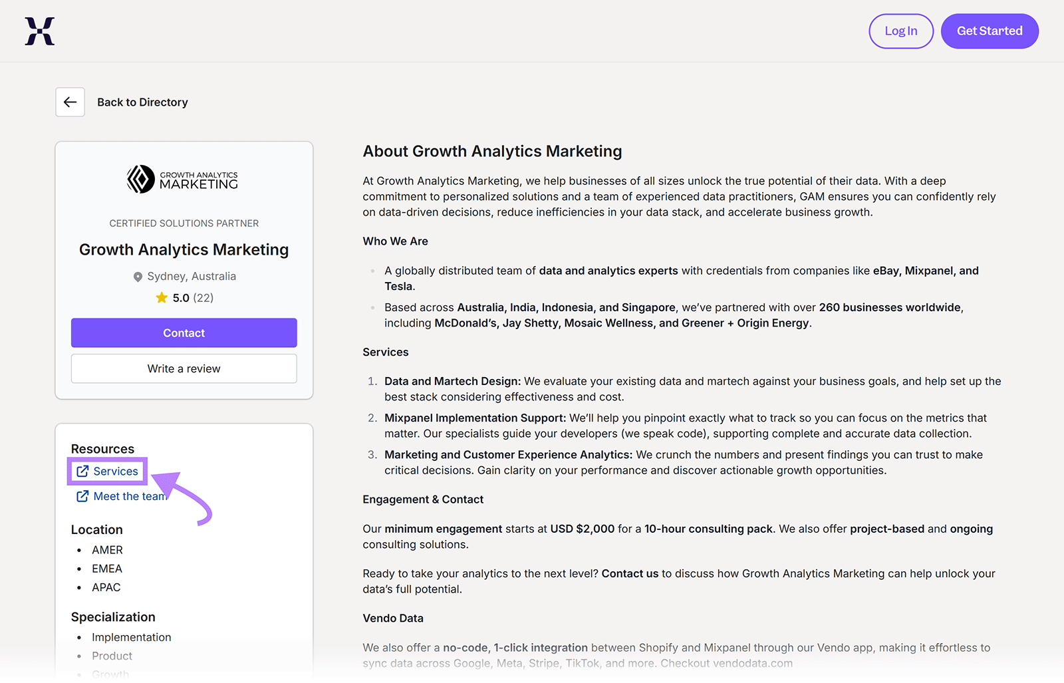Viewport: 1064px width, 683px height.
Task: Click vendodata.com in the Vendo Data section
Action: click(x=751, y=663)
